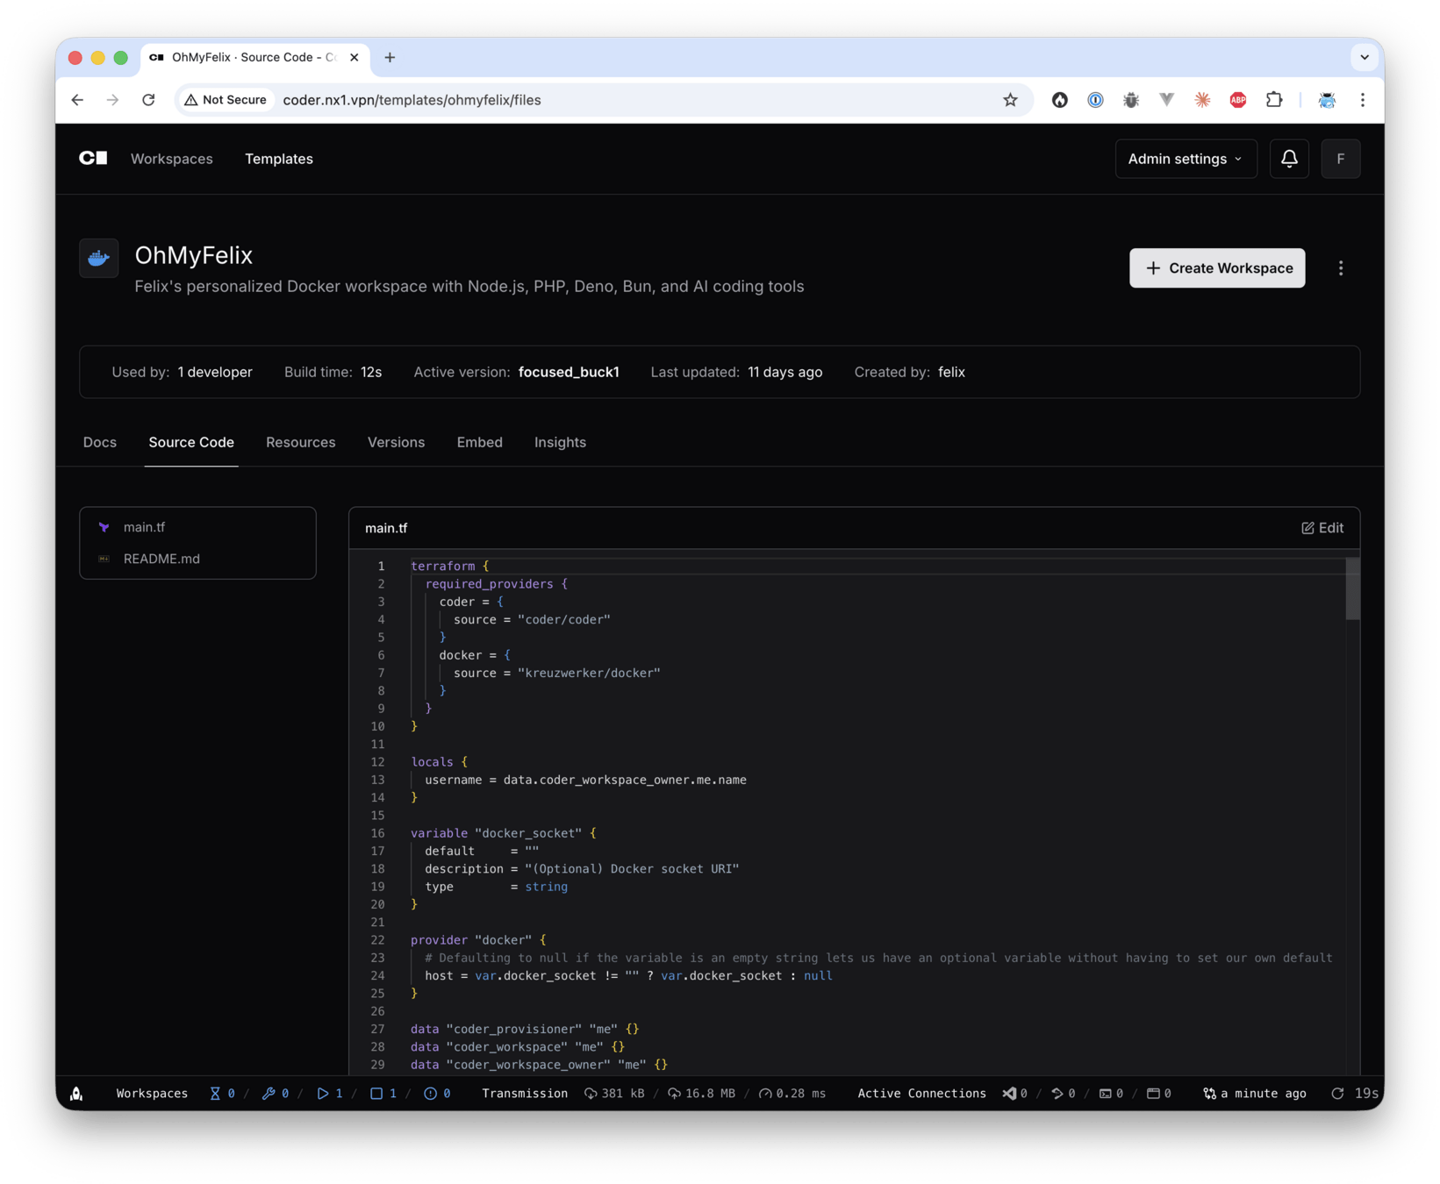
Task: Open the grey bug extension icon
Action: pyautogui.click(x=1131, y=100)
